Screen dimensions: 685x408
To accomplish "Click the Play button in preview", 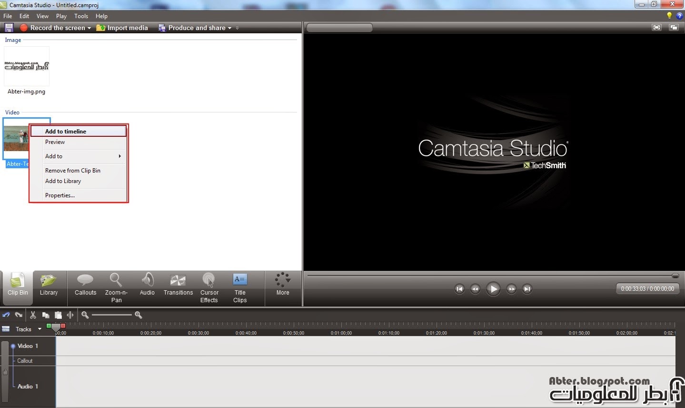I will click(x=493, y=289).
